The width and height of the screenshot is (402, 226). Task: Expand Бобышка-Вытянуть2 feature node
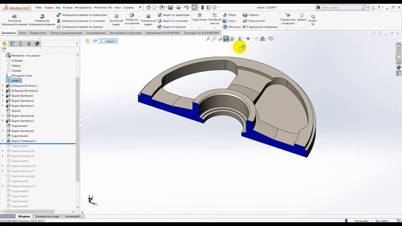pyautogui.click(x=3, y=90)
